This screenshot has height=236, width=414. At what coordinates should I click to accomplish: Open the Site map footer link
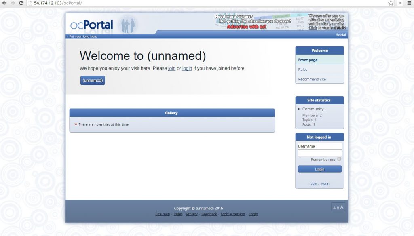[x=163, y=214]
